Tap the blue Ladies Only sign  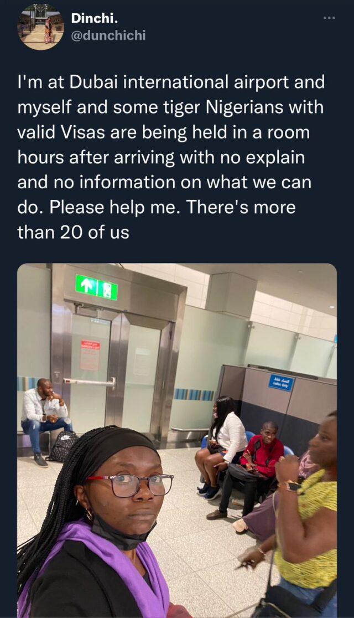[x=281, y=383]
